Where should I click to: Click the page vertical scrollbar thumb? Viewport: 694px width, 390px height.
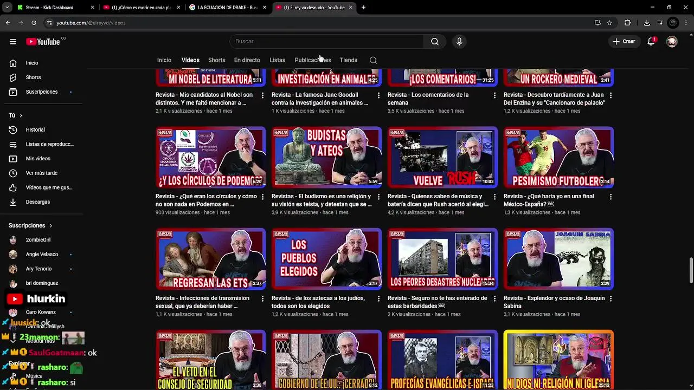691,271
